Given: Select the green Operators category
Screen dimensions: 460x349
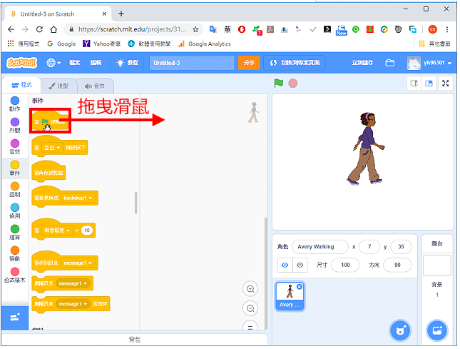Looking at the screenshot, I should [15, 233].
